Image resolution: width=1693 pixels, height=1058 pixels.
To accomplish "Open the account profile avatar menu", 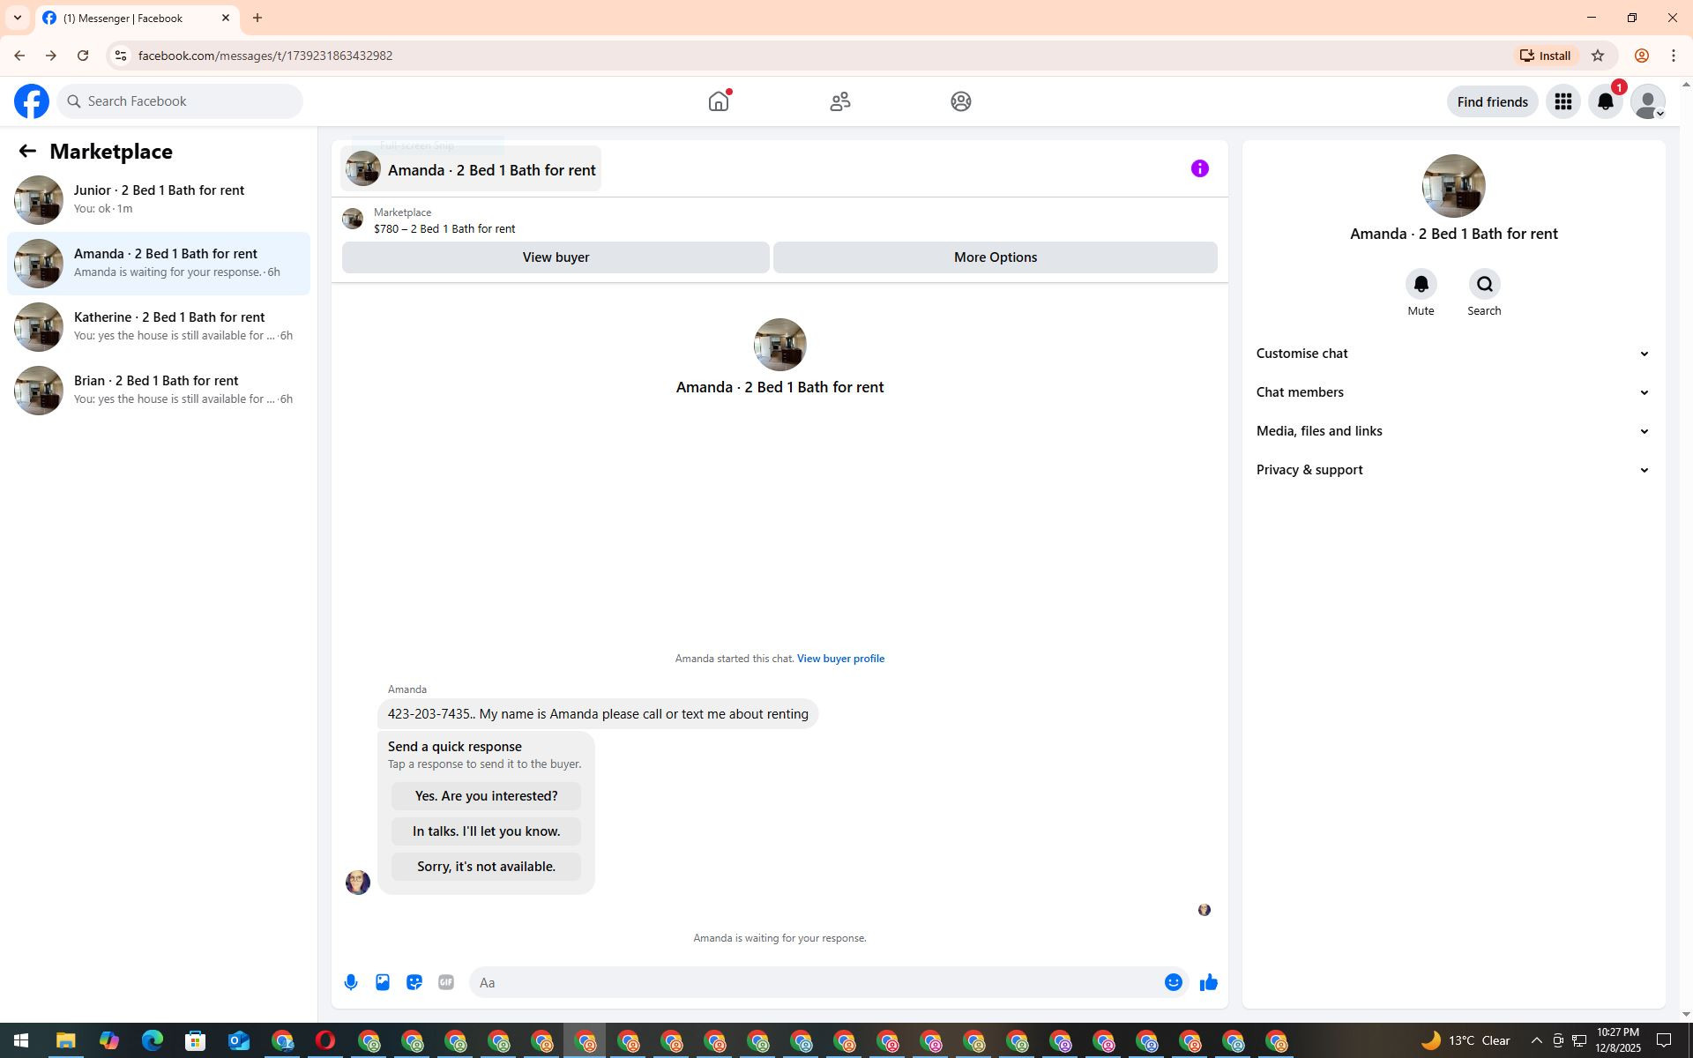I will coord(1648,101).
